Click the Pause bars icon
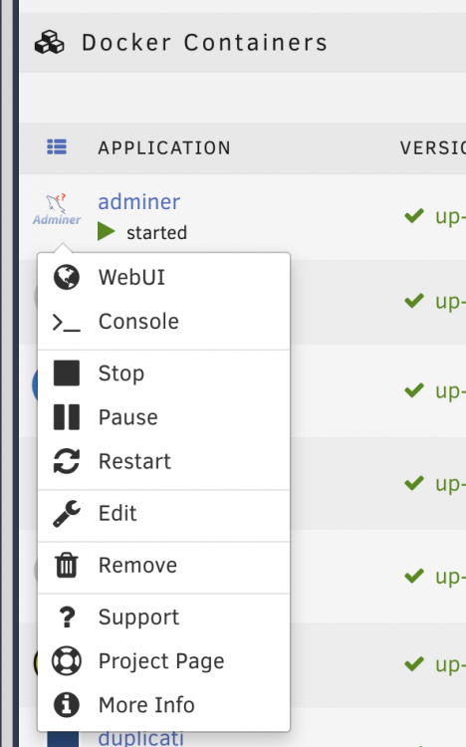 coord(67,417)
